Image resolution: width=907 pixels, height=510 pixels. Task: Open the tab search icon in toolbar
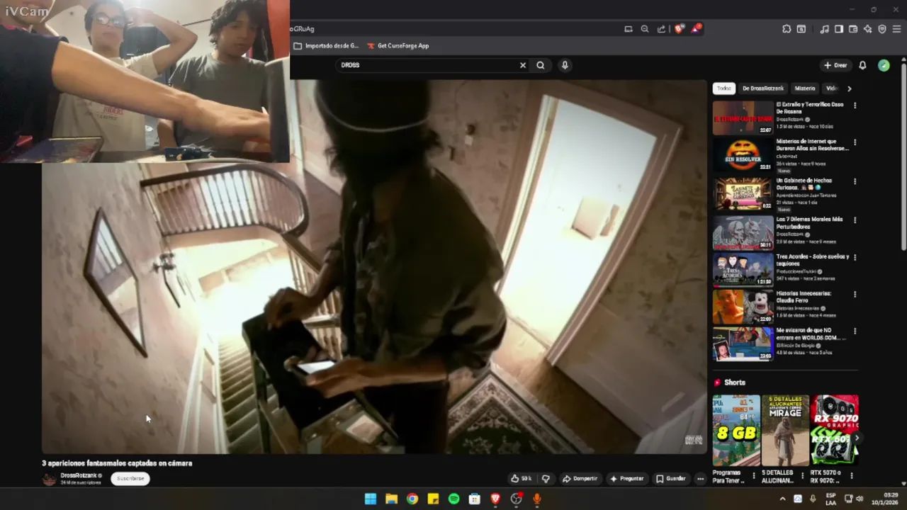[x=801, y=29]
